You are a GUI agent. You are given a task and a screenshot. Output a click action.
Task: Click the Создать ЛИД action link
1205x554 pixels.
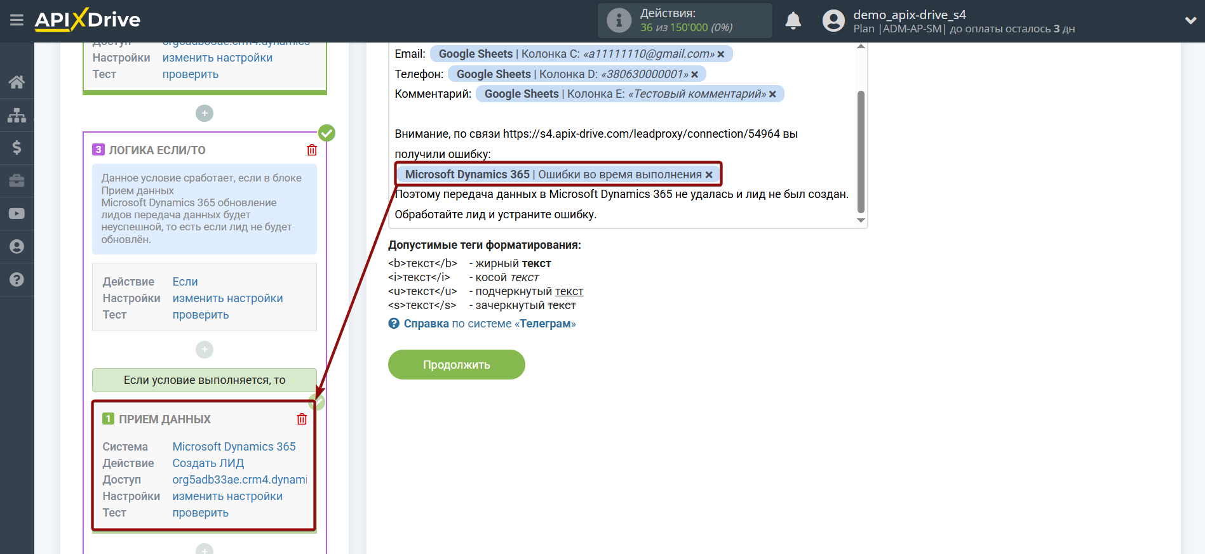tap(208, 463)
